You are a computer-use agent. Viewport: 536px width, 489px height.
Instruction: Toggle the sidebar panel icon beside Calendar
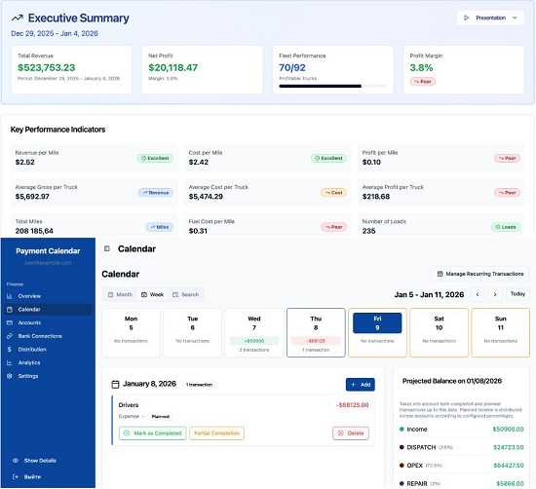pyautogui.click(x=107, y=248)
